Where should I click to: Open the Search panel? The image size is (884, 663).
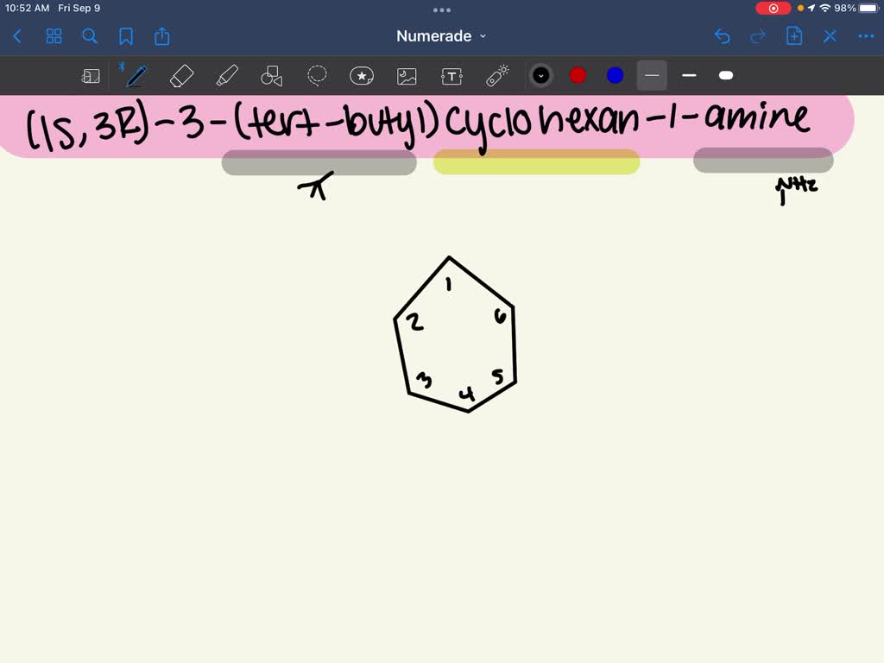pos(90,36)
